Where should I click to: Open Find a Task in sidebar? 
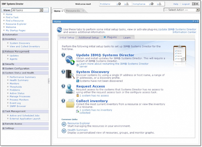point(12,17)
